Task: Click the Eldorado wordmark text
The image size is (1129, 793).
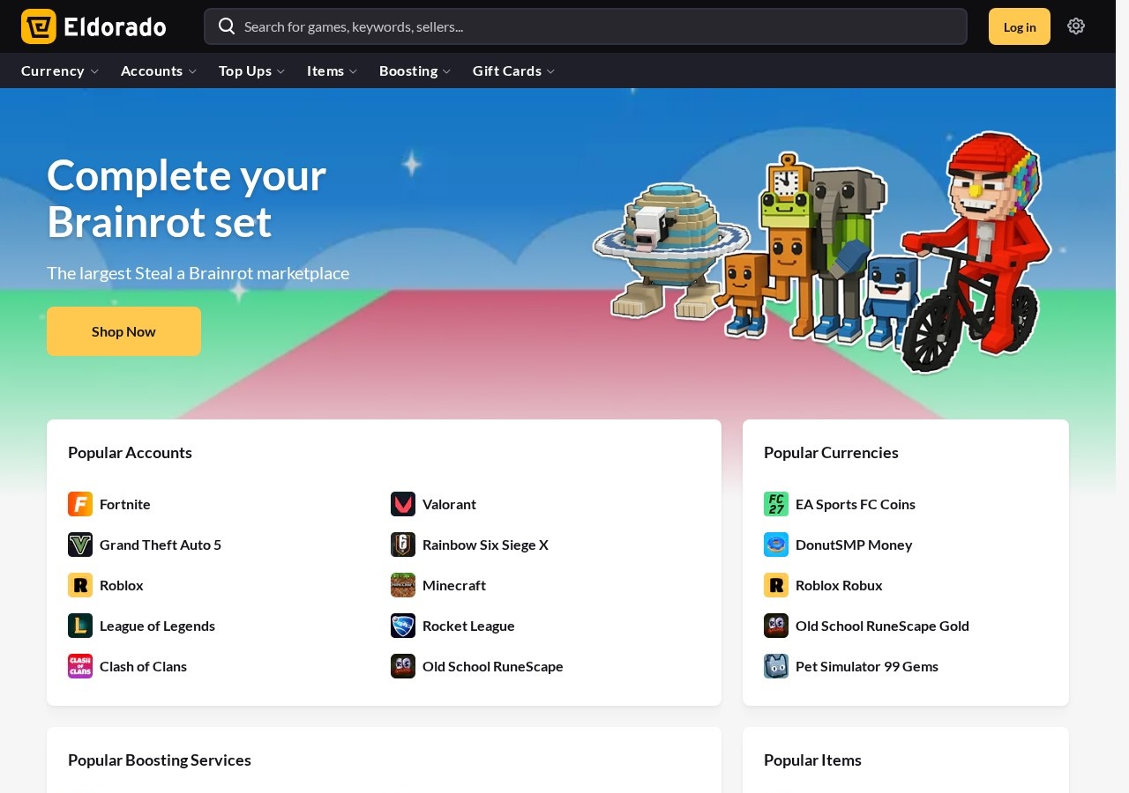Action: (x=116, y=26)
